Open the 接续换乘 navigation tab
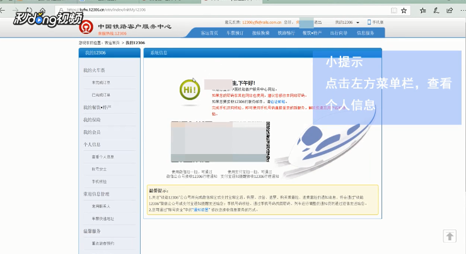The width and height of the screenshot is (466, 254). [x=260, y=33]
